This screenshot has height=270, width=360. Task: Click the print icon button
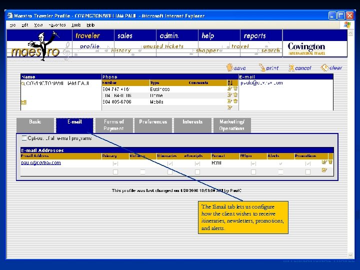point(268,67)
